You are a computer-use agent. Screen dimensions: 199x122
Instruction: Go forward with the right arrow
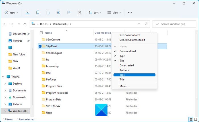[x=12, y=24]
